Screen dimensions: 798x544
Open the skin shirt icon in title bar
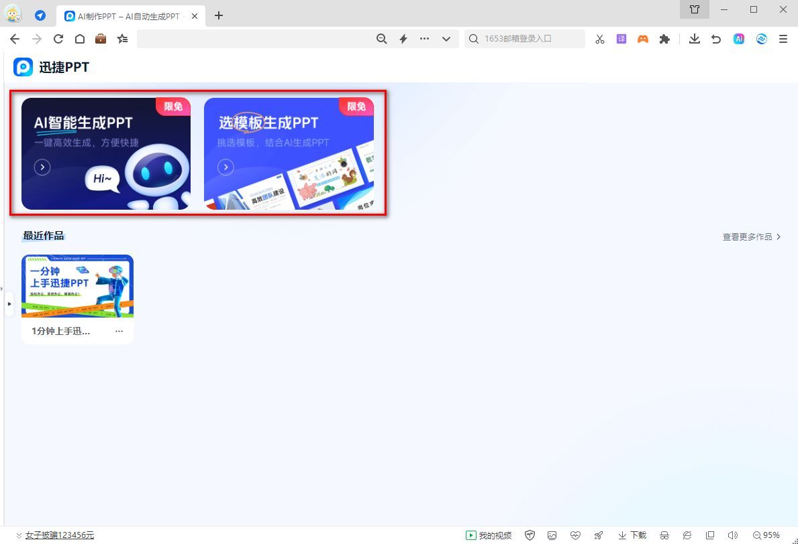(x=695, y=9)
